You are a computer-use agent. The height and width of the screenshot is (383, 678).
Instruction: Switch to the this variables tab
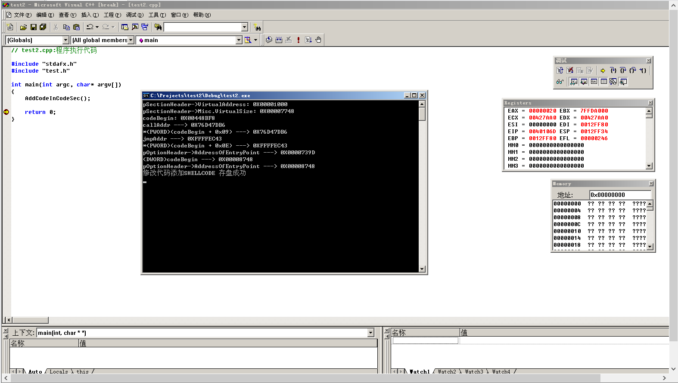coord(83,371)
